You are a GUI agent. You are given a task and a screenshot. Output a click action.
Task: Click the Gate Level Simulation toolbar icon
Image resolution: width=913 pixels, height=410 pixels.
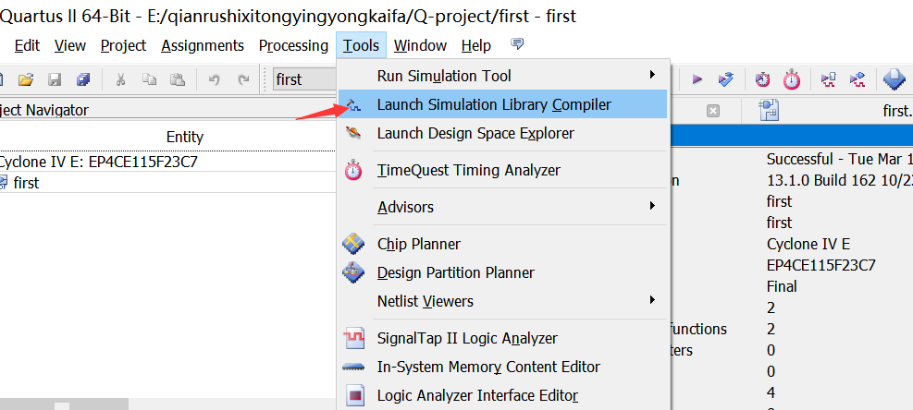click(x=857, y=79)
